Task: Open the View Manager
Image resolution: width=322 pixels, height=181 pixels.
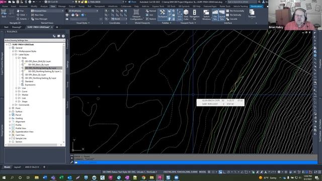Action: 39,19
